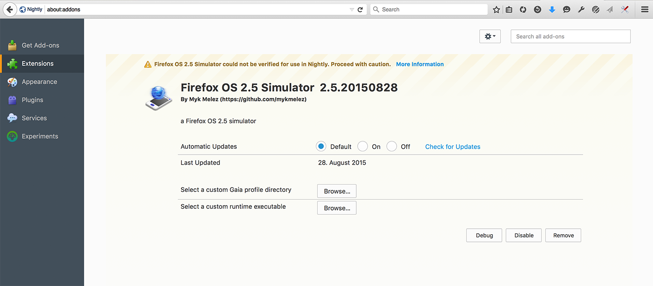
Task: Open the URL bar history dropdown
Action: coord(352,10)
